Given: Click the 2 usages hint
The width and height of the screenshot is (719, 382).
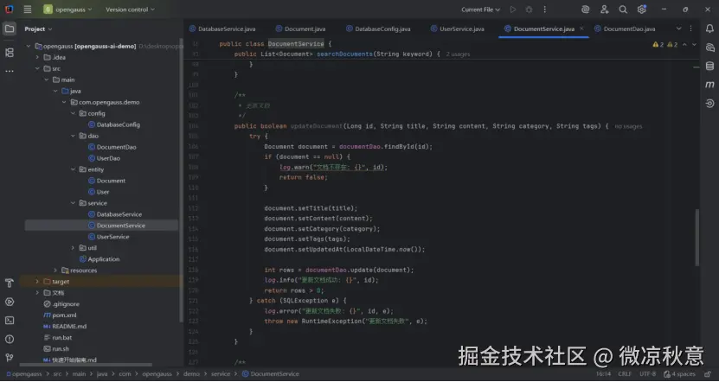Looking at the screenshot, I should 458,54.
